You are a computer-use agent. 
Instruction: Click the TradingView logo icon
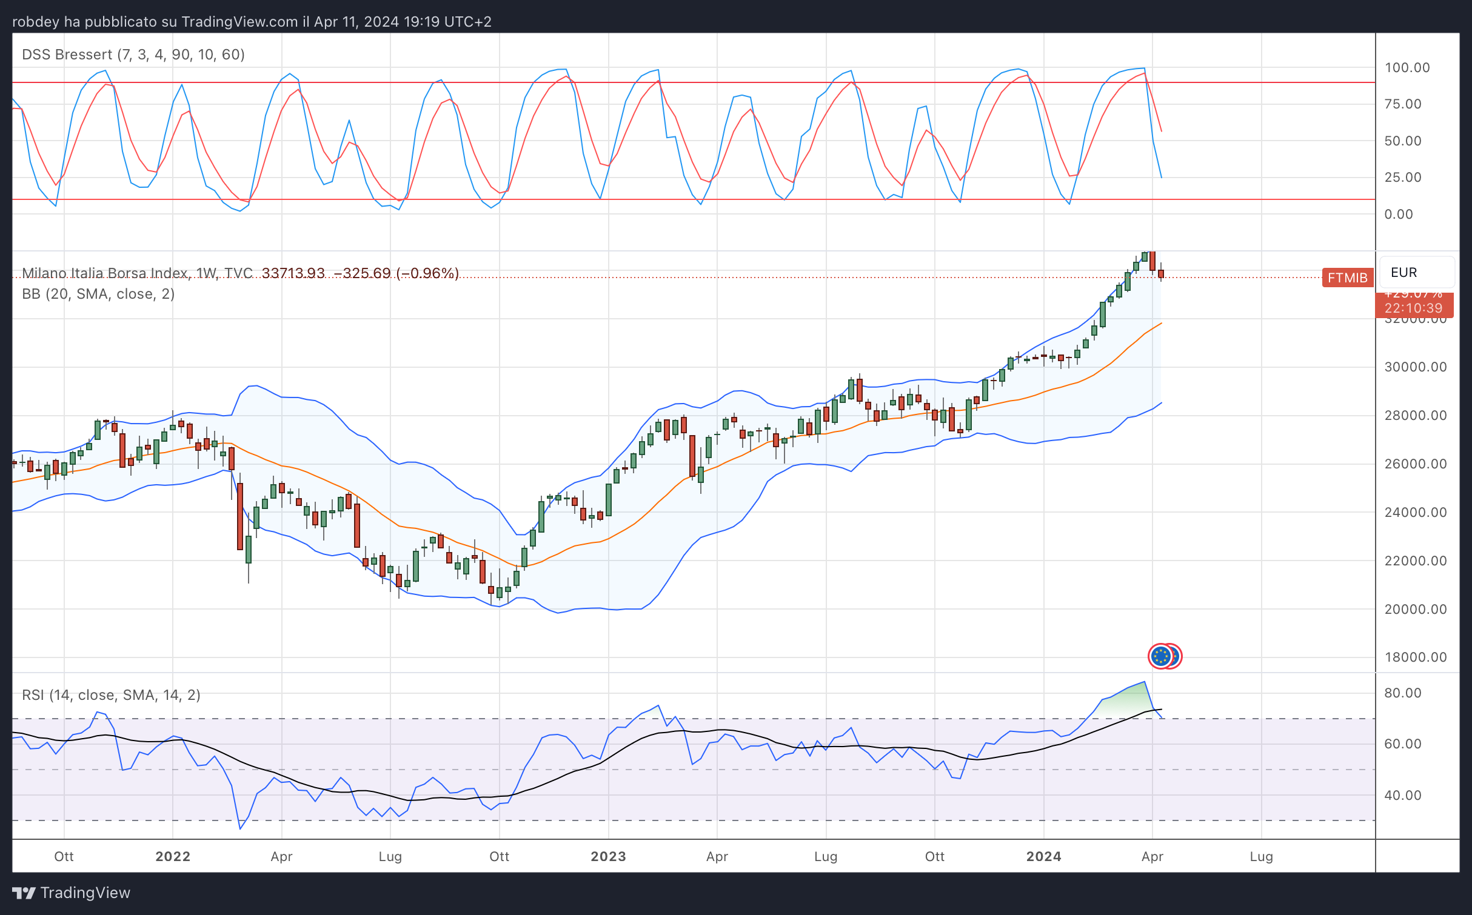pyautogui.click(x=24, y=893)
